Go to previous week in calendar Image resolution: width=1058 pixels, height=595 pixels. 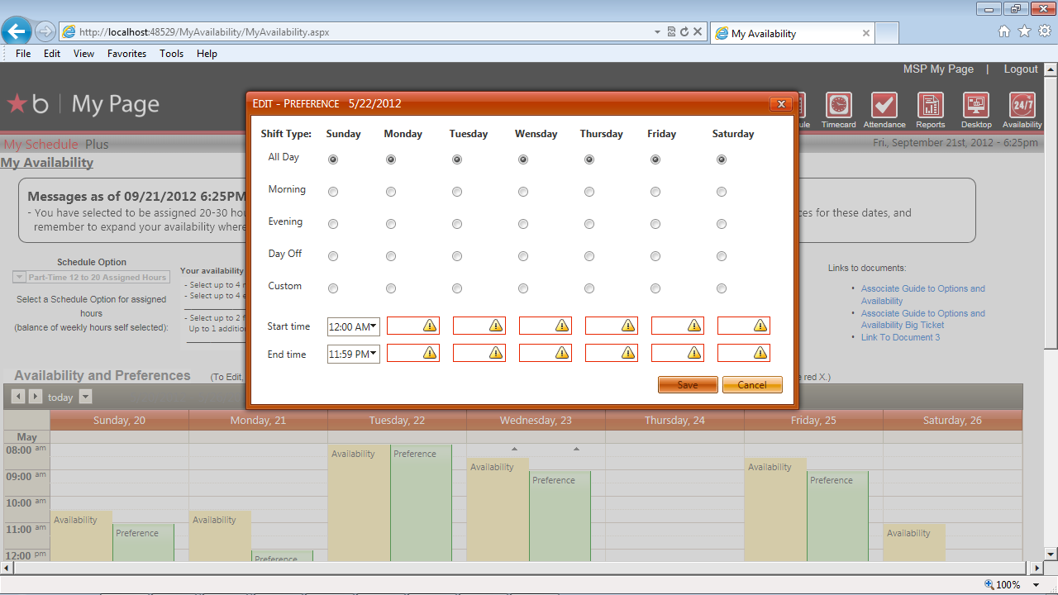coord(18,397)
